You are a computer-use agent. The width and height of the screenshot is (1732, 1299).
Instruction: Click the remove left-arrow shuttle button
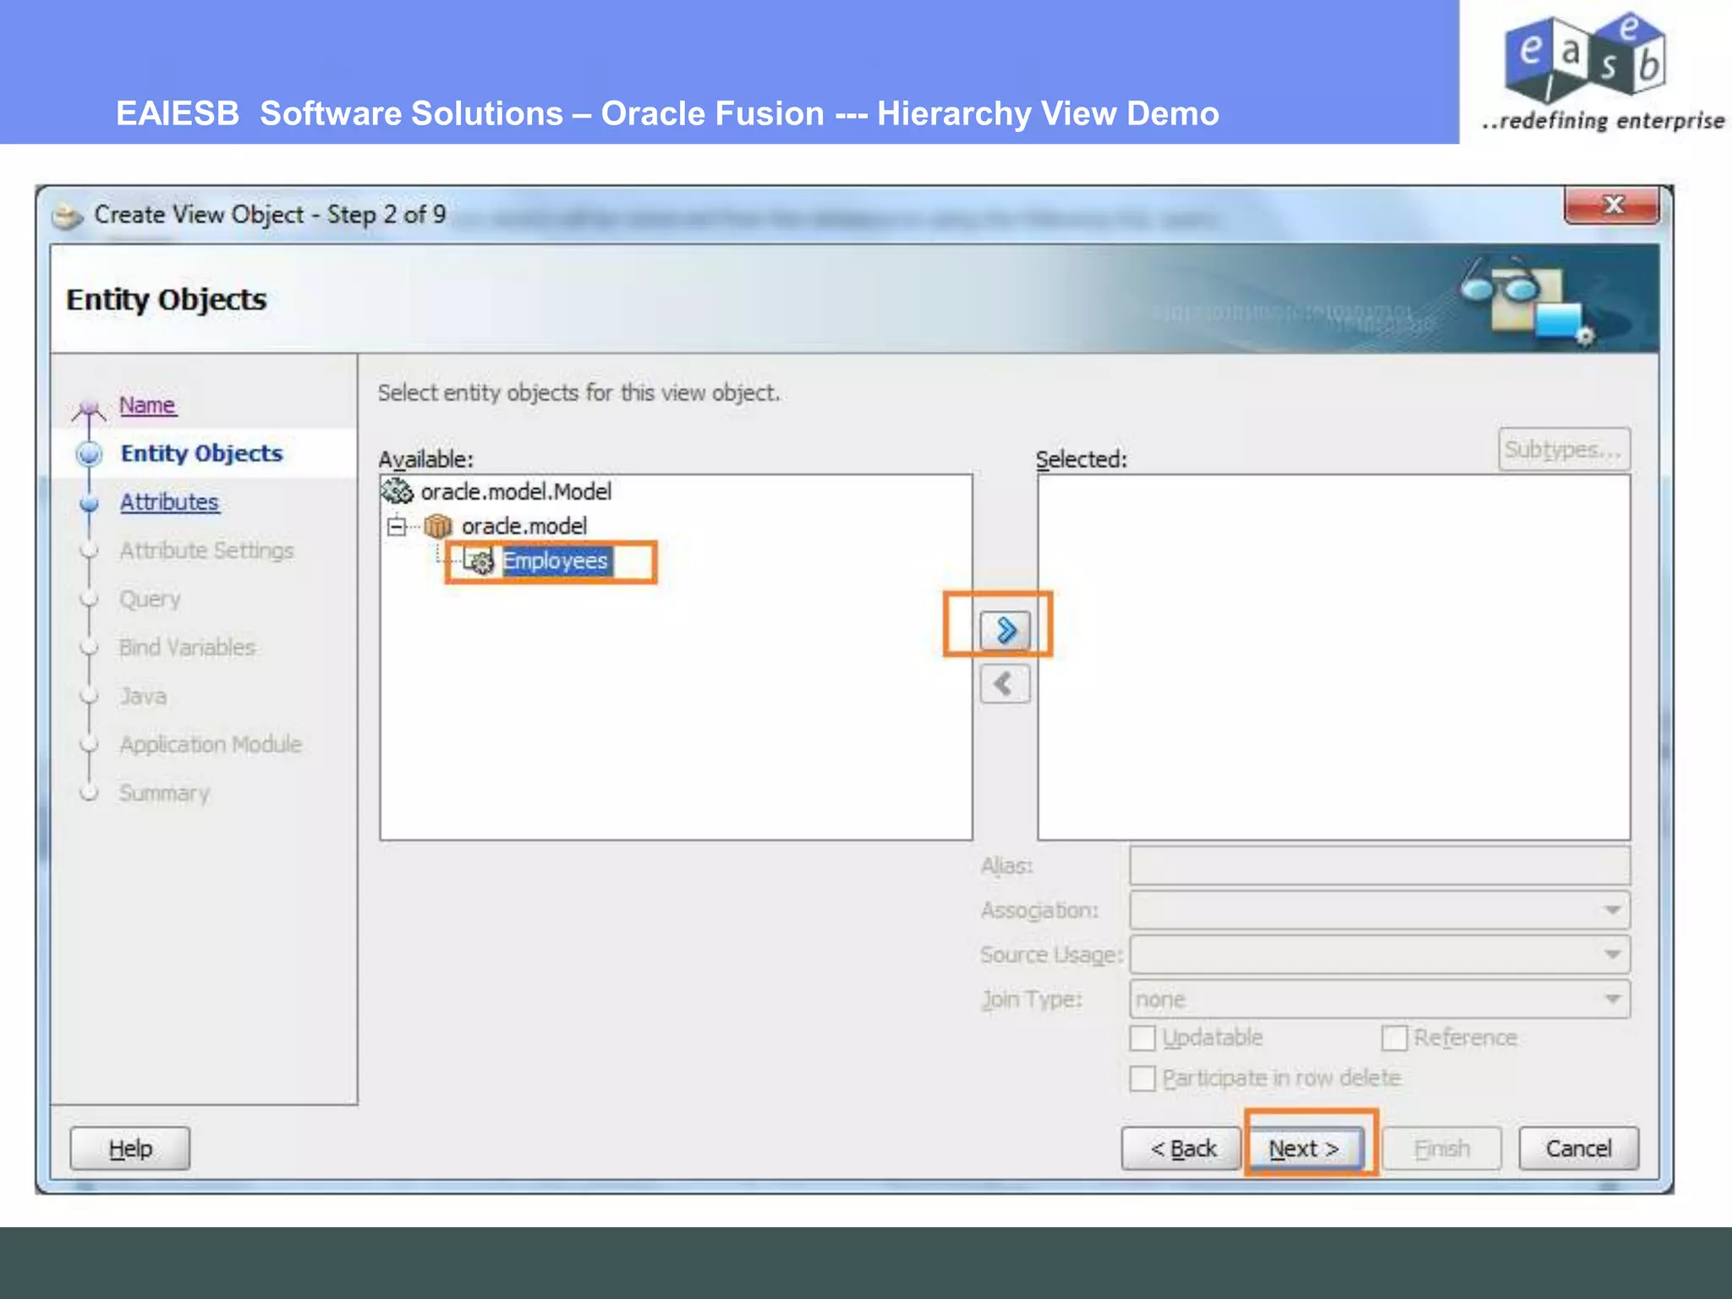pyautogui.click(x=1005, y=684)
